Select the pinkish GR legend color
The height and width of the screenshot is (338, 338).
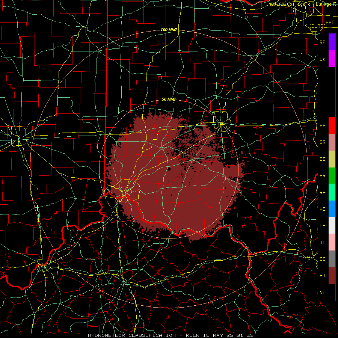(x=332, y=142)
